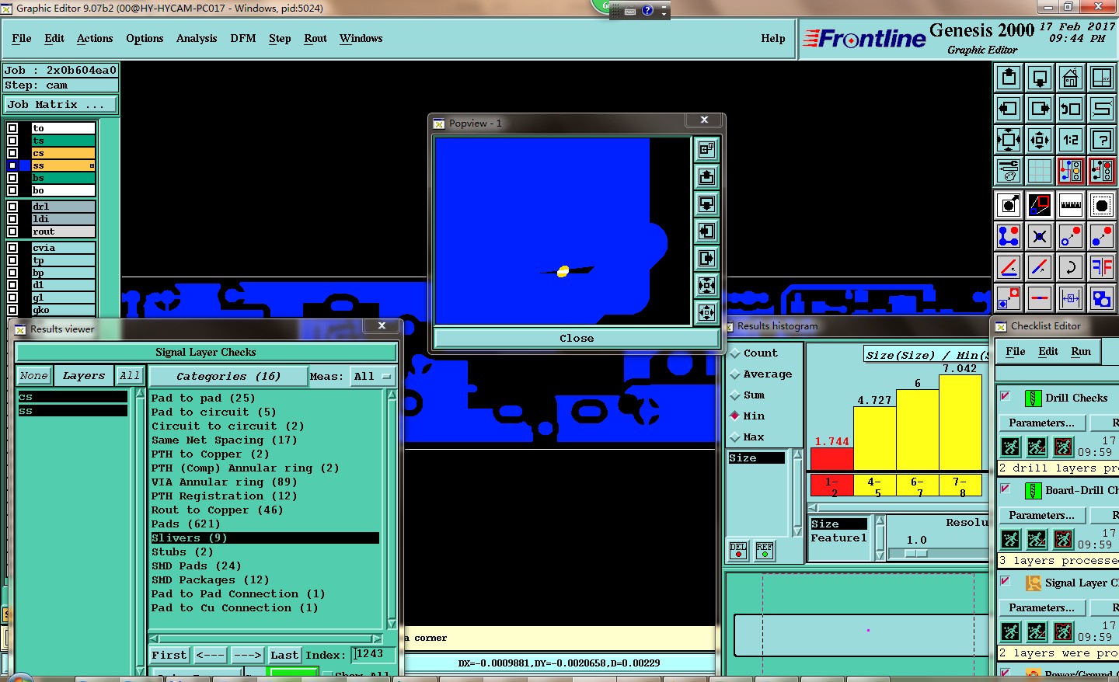Screen dimensions: 1119x682
Task: Open Run menu in Checklist Editor
Action: 1080,351
